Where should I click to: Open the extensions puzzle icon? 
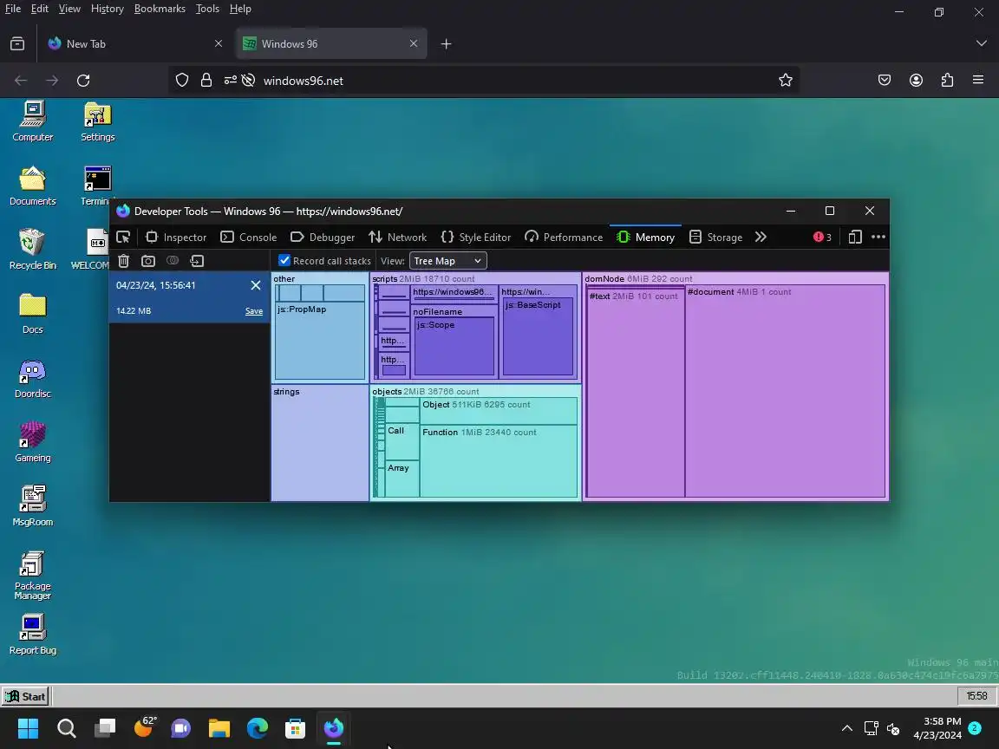point(947,81)
